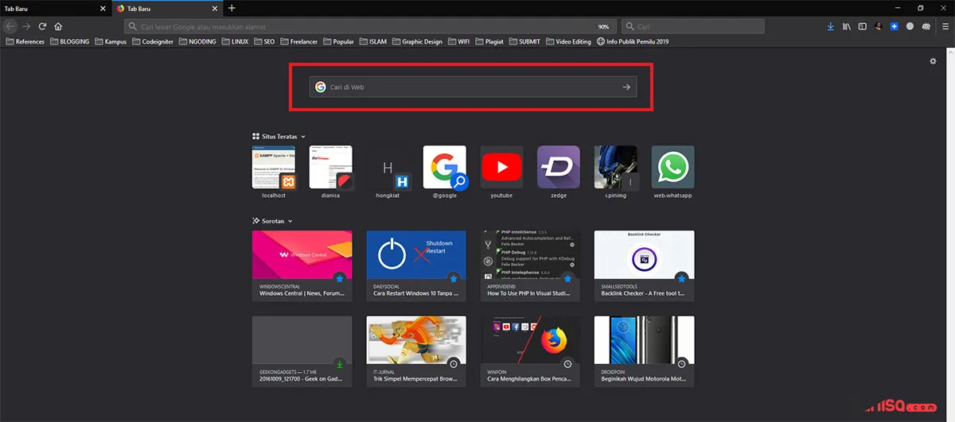The height and width of the screenshot is (422, 955).
Task: Open the Graphic Design bookmarks folder
Action: (417, 41)
